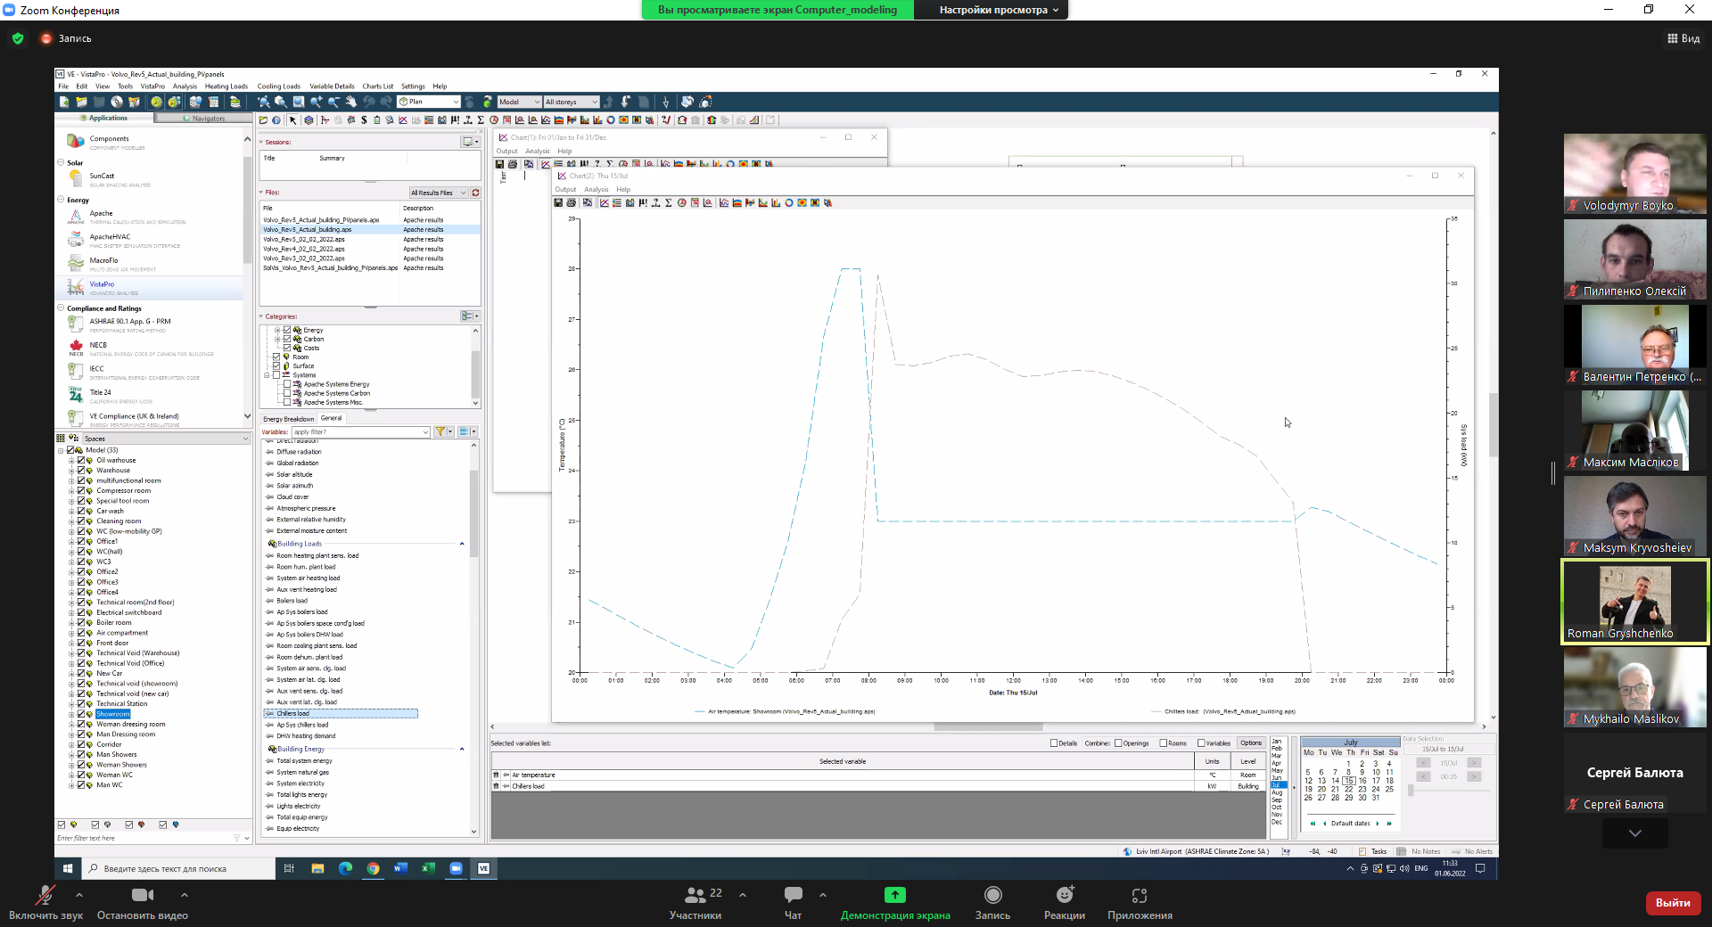Delete Air temperature from selected variables
Screen dimensions: 1712x927
click(496, 775)
